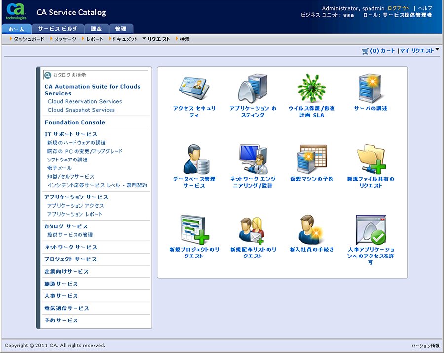The width and height of the screenshot is (444, 353).
Task: Open the 人事サービス category
Action: pos(61,296)
